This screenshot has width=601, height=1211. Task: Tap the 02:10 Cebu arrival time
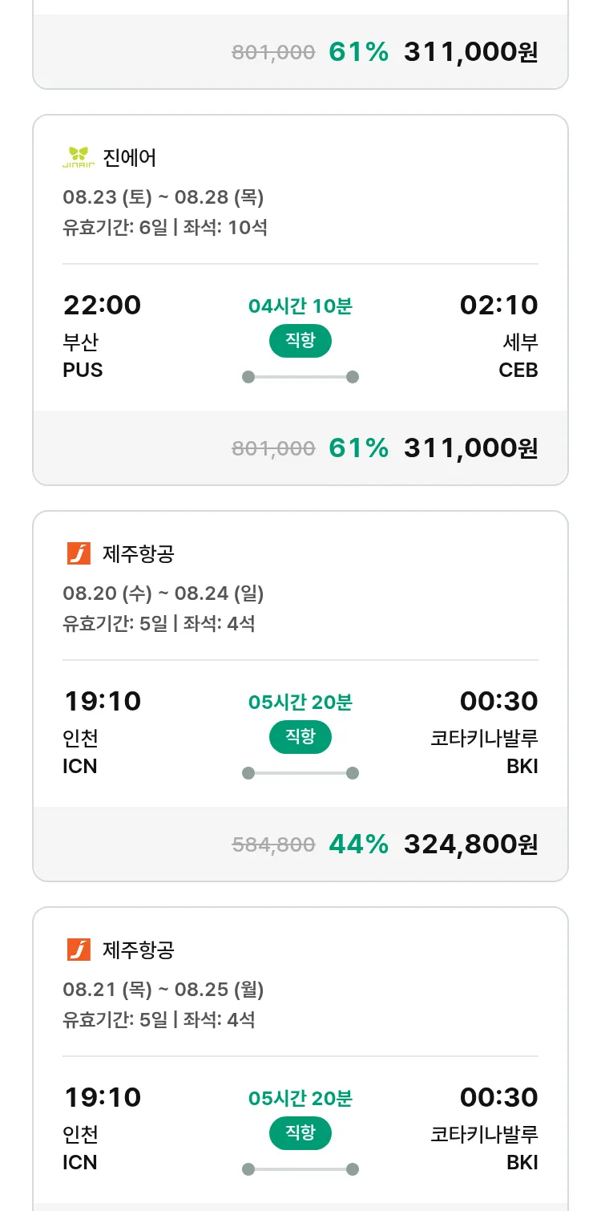(x=498, y=305)
